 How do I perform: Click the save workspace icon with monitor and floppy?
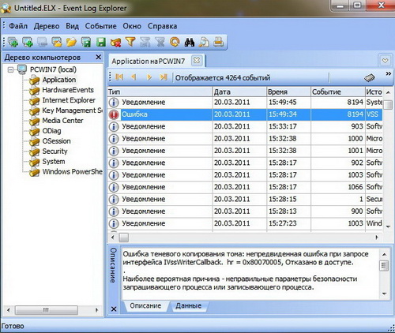pos(86,42)
